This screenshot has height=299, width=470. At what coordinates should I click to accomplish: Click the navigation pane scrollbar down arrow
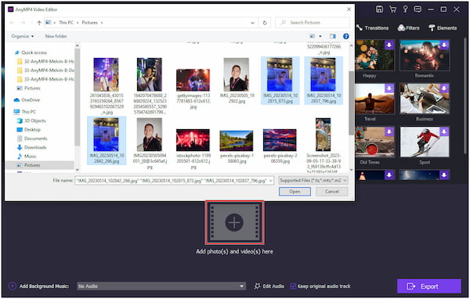[78, 170]
